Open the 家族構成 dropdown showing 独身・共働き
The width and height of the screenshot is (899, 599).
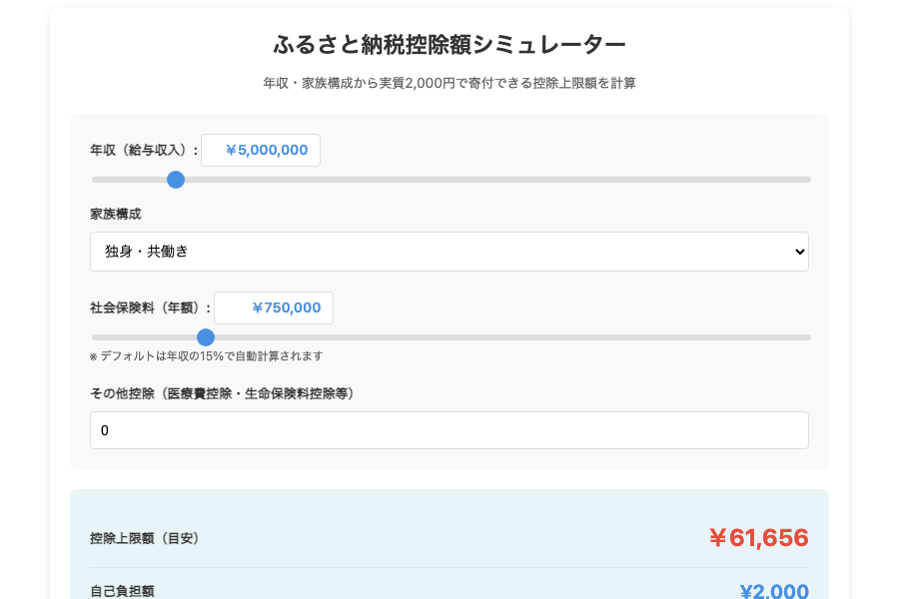tap(449, 252)
